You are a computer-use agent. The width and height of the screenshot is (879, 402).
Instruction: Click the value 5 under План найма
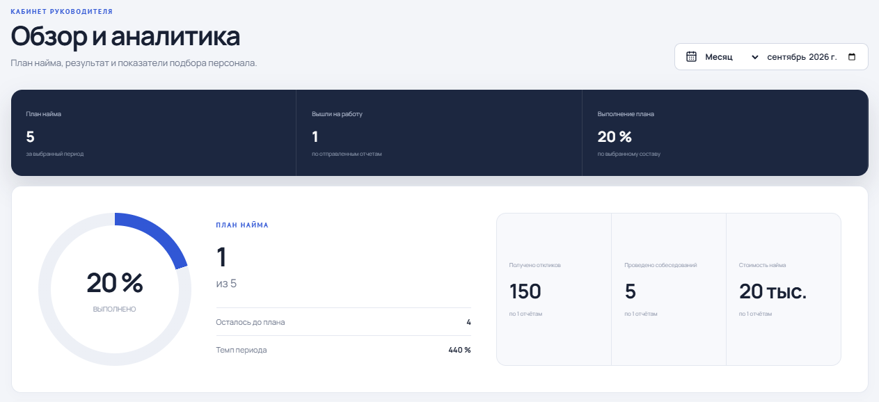coord(30,137)
